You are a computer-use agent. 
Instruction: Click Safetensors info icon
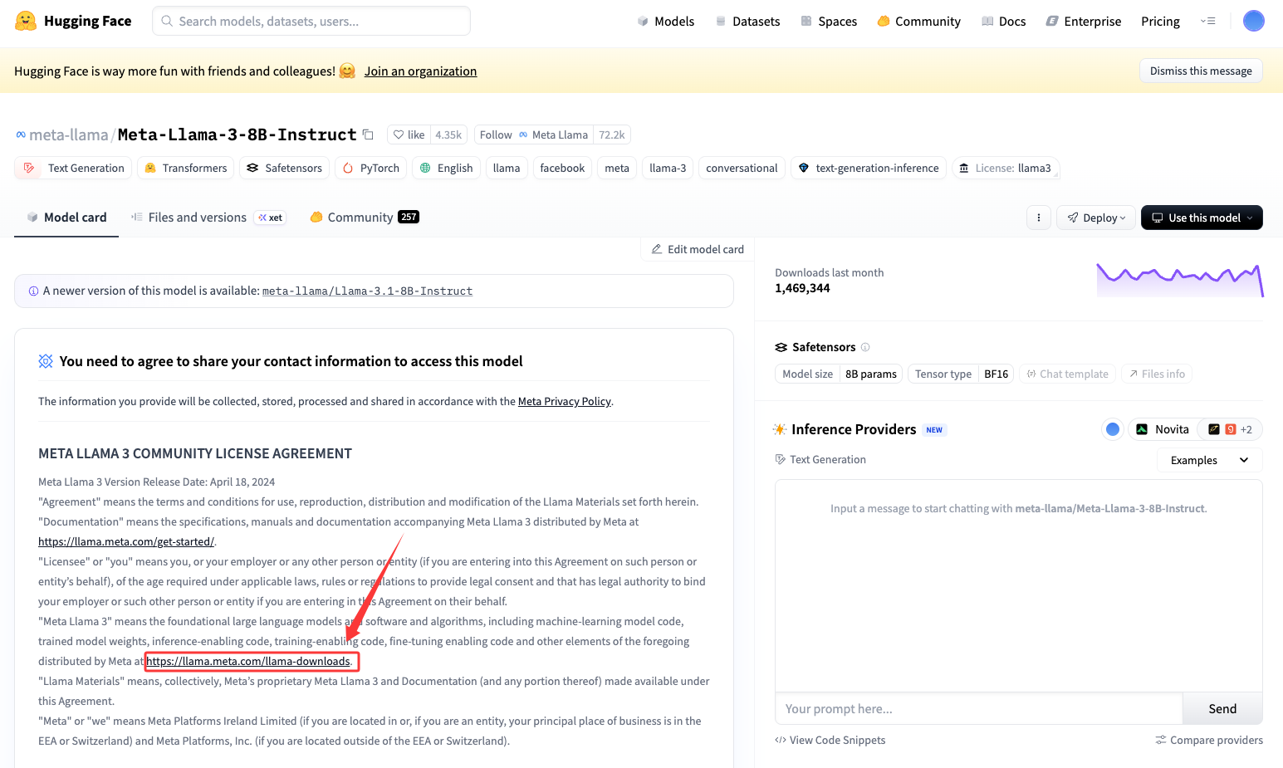pyautogui.click(x=865, y=347)
